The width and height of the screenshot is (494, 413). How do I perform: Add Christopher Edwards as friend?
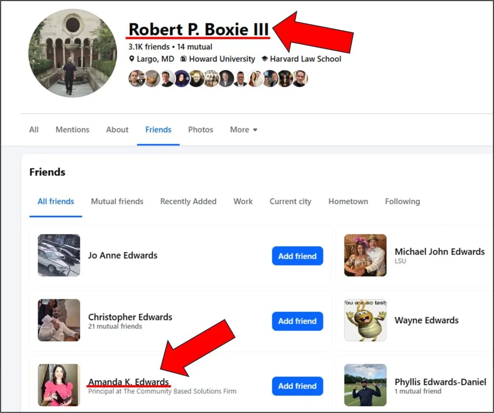click(x=297, y=321)
